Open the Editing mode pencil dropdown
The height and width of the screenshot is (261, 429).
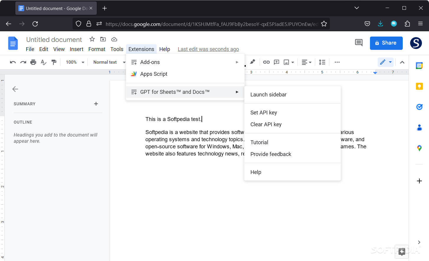click(386, 62)
